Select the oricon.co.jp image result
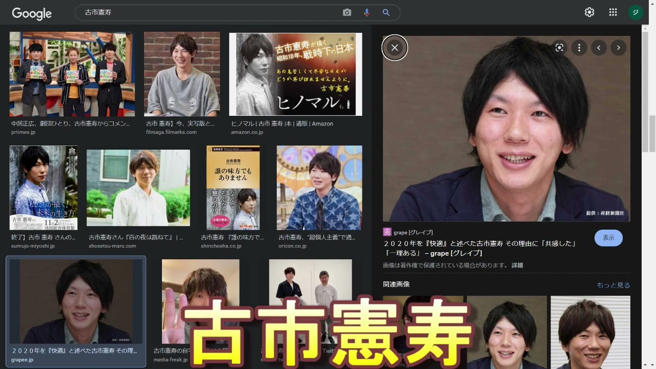The image size is (656, 369). pyautogui.click(x=319, y=188)
